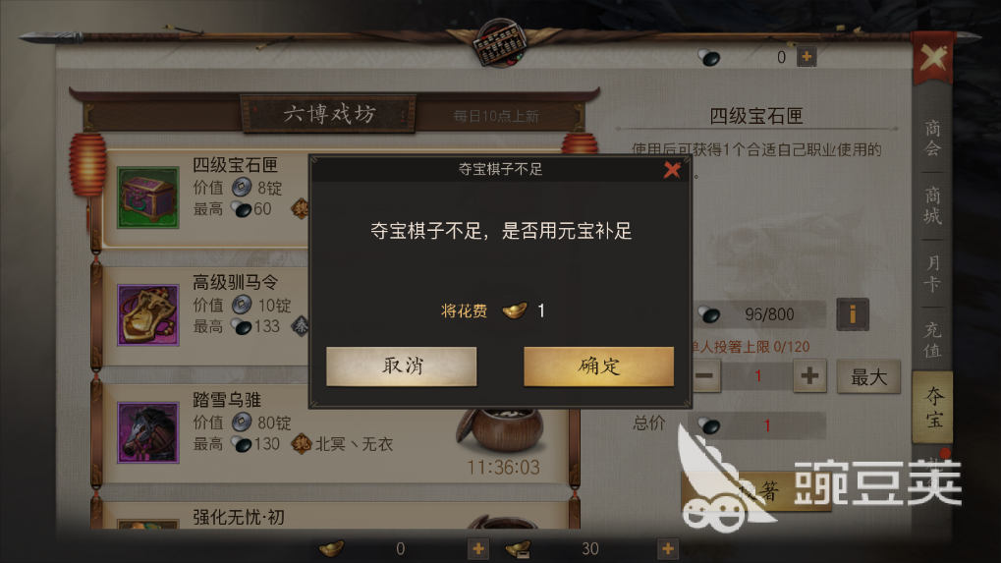Viewport: 1001px width, 563px height.
Task: Select the 夺宝 side tab
Action: coord(932,407)
